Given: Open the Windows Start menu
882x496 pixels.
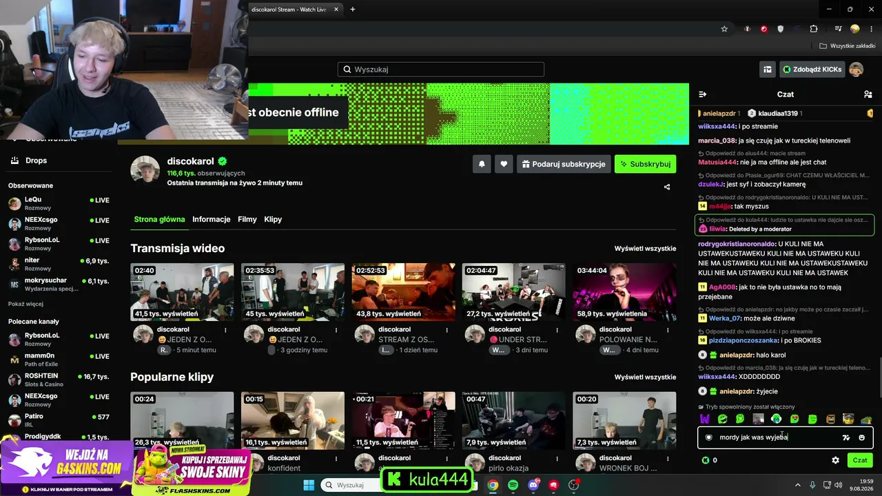Looking at the screenshot, I should 309,485.
